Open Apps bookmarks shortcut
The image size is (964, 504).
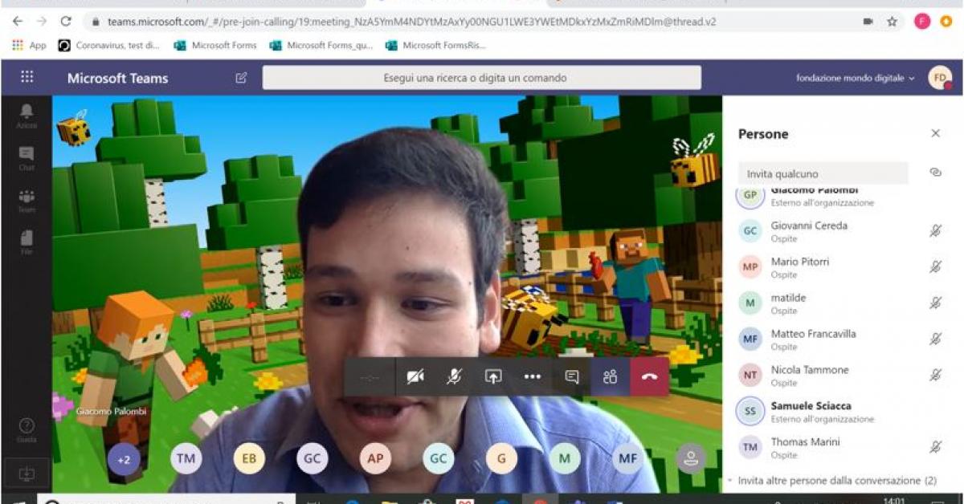[x=30, y=46]
